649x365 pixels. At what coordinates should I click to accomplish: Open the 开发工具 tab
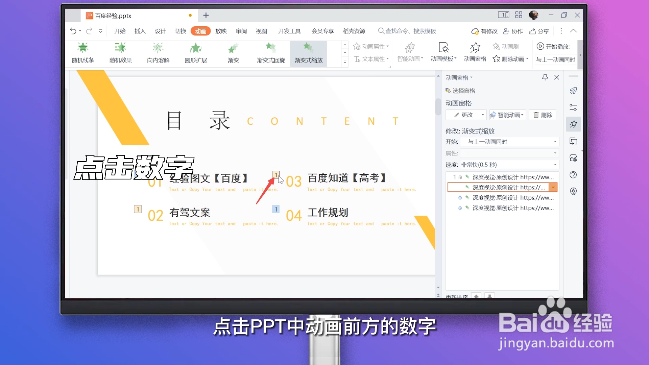point(289,31)
